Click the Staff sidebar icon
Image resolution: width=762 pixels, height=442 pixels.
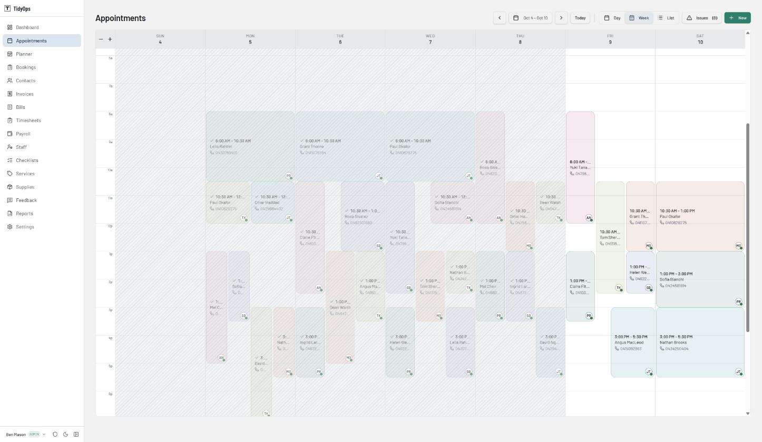point(10,147)
